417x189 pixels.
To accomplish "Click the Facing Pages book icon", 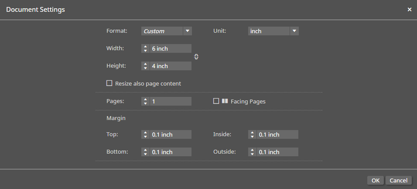I will 225,101.
